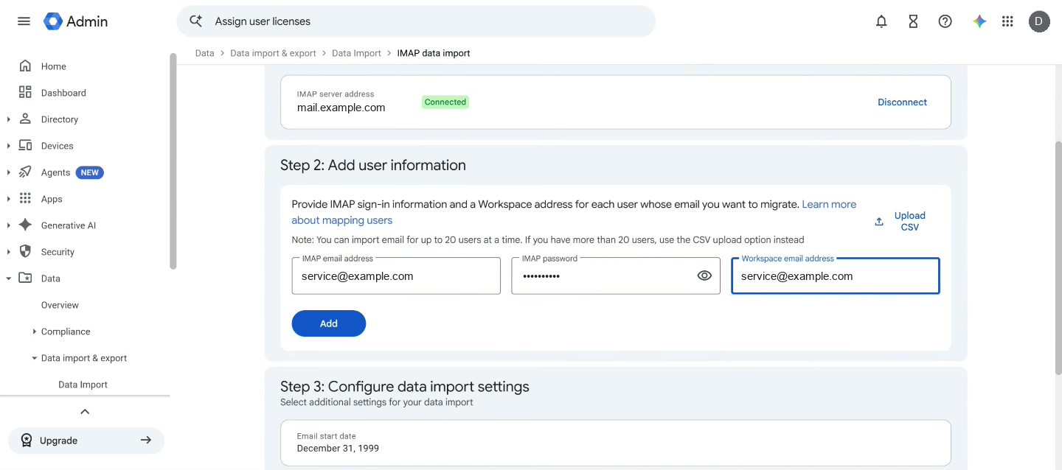Click the Upload CSV icon
The image size is (1062, 470).
pos(879,222)
